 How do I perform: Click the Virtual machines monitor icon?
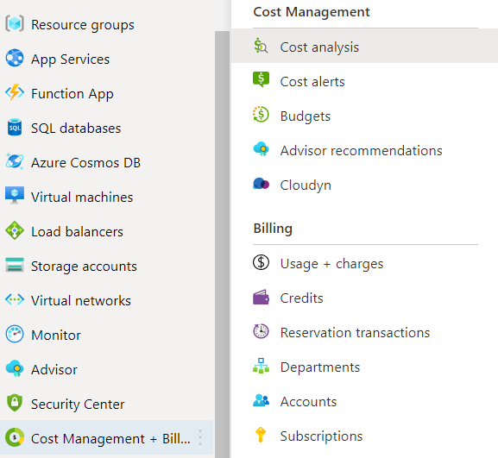[x=15, y=196]
